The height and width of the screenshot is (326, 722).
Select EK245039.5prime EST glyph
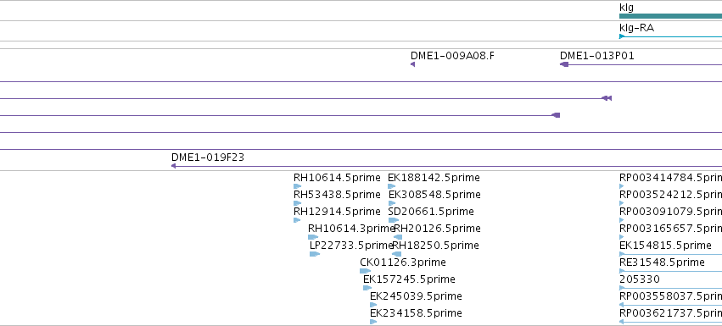(x=373, y=305)
